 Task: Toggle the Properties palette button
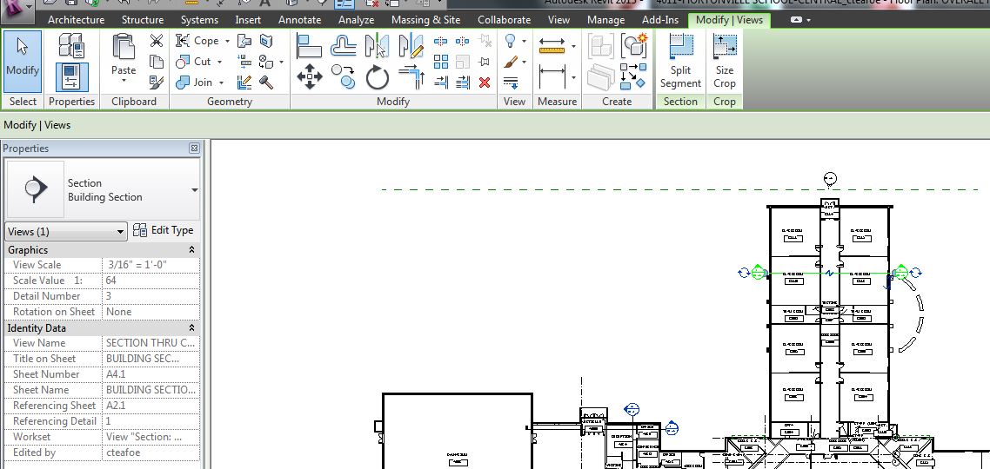tap(71, 77)
